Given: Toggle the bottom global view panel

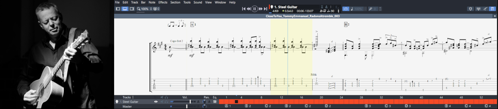Looking at the screenshot, I should [125, 9].
